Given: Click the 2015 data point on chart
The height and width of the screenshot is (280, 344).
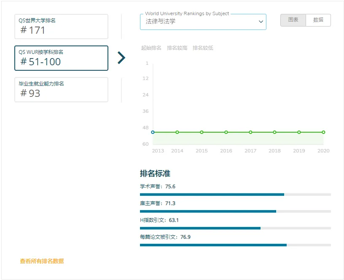Looking at the screenshot, I should tap(202, 132).
